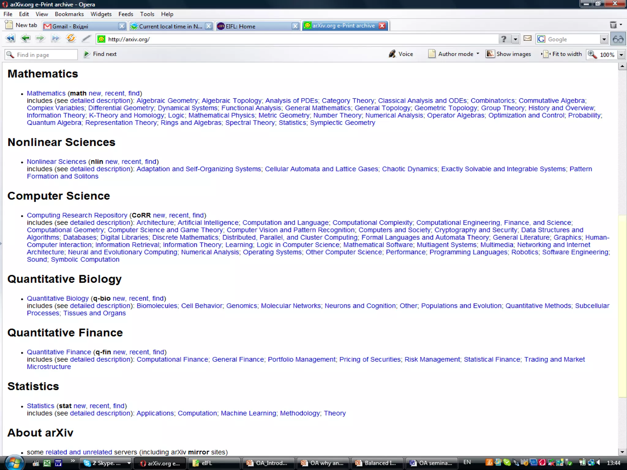Expand the Author mode dropdown arrow
This screenshot has width=627, height=470.
point(478,54)
